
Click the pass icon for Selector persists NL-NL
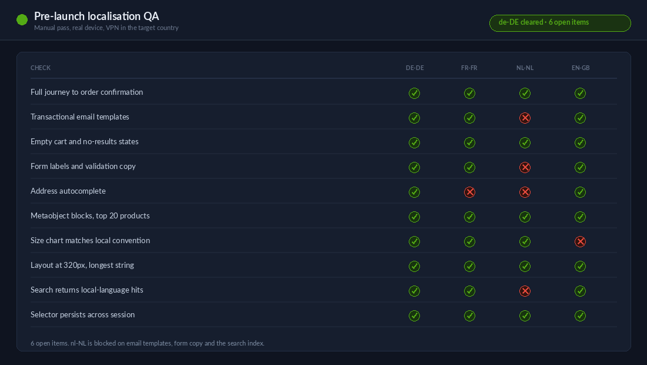[x=525, y=316]
